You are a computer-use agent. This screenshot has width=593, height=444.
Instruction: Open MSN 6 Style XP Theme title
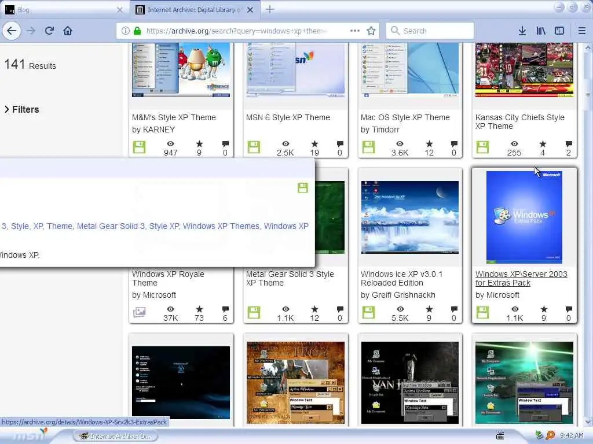(x=288, y=117)
